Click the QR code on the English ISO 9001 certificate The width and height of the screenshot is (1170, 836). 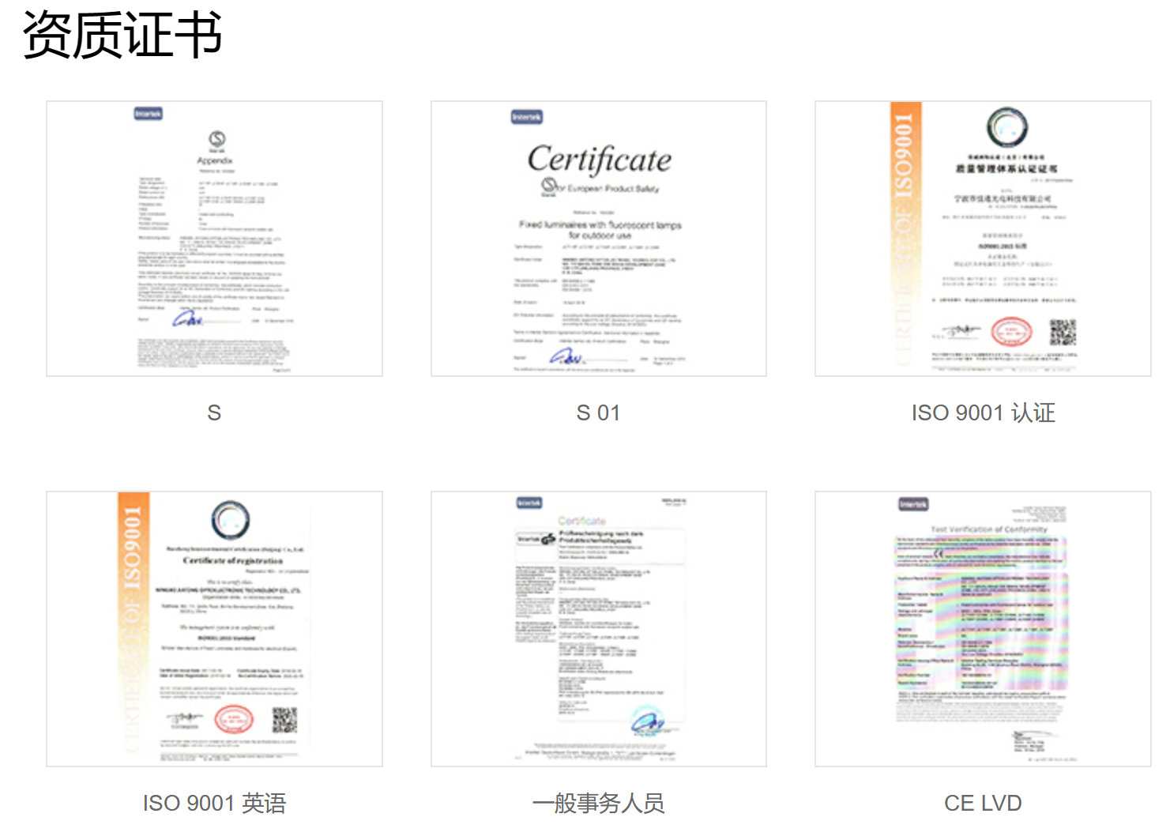click(284, 720)
